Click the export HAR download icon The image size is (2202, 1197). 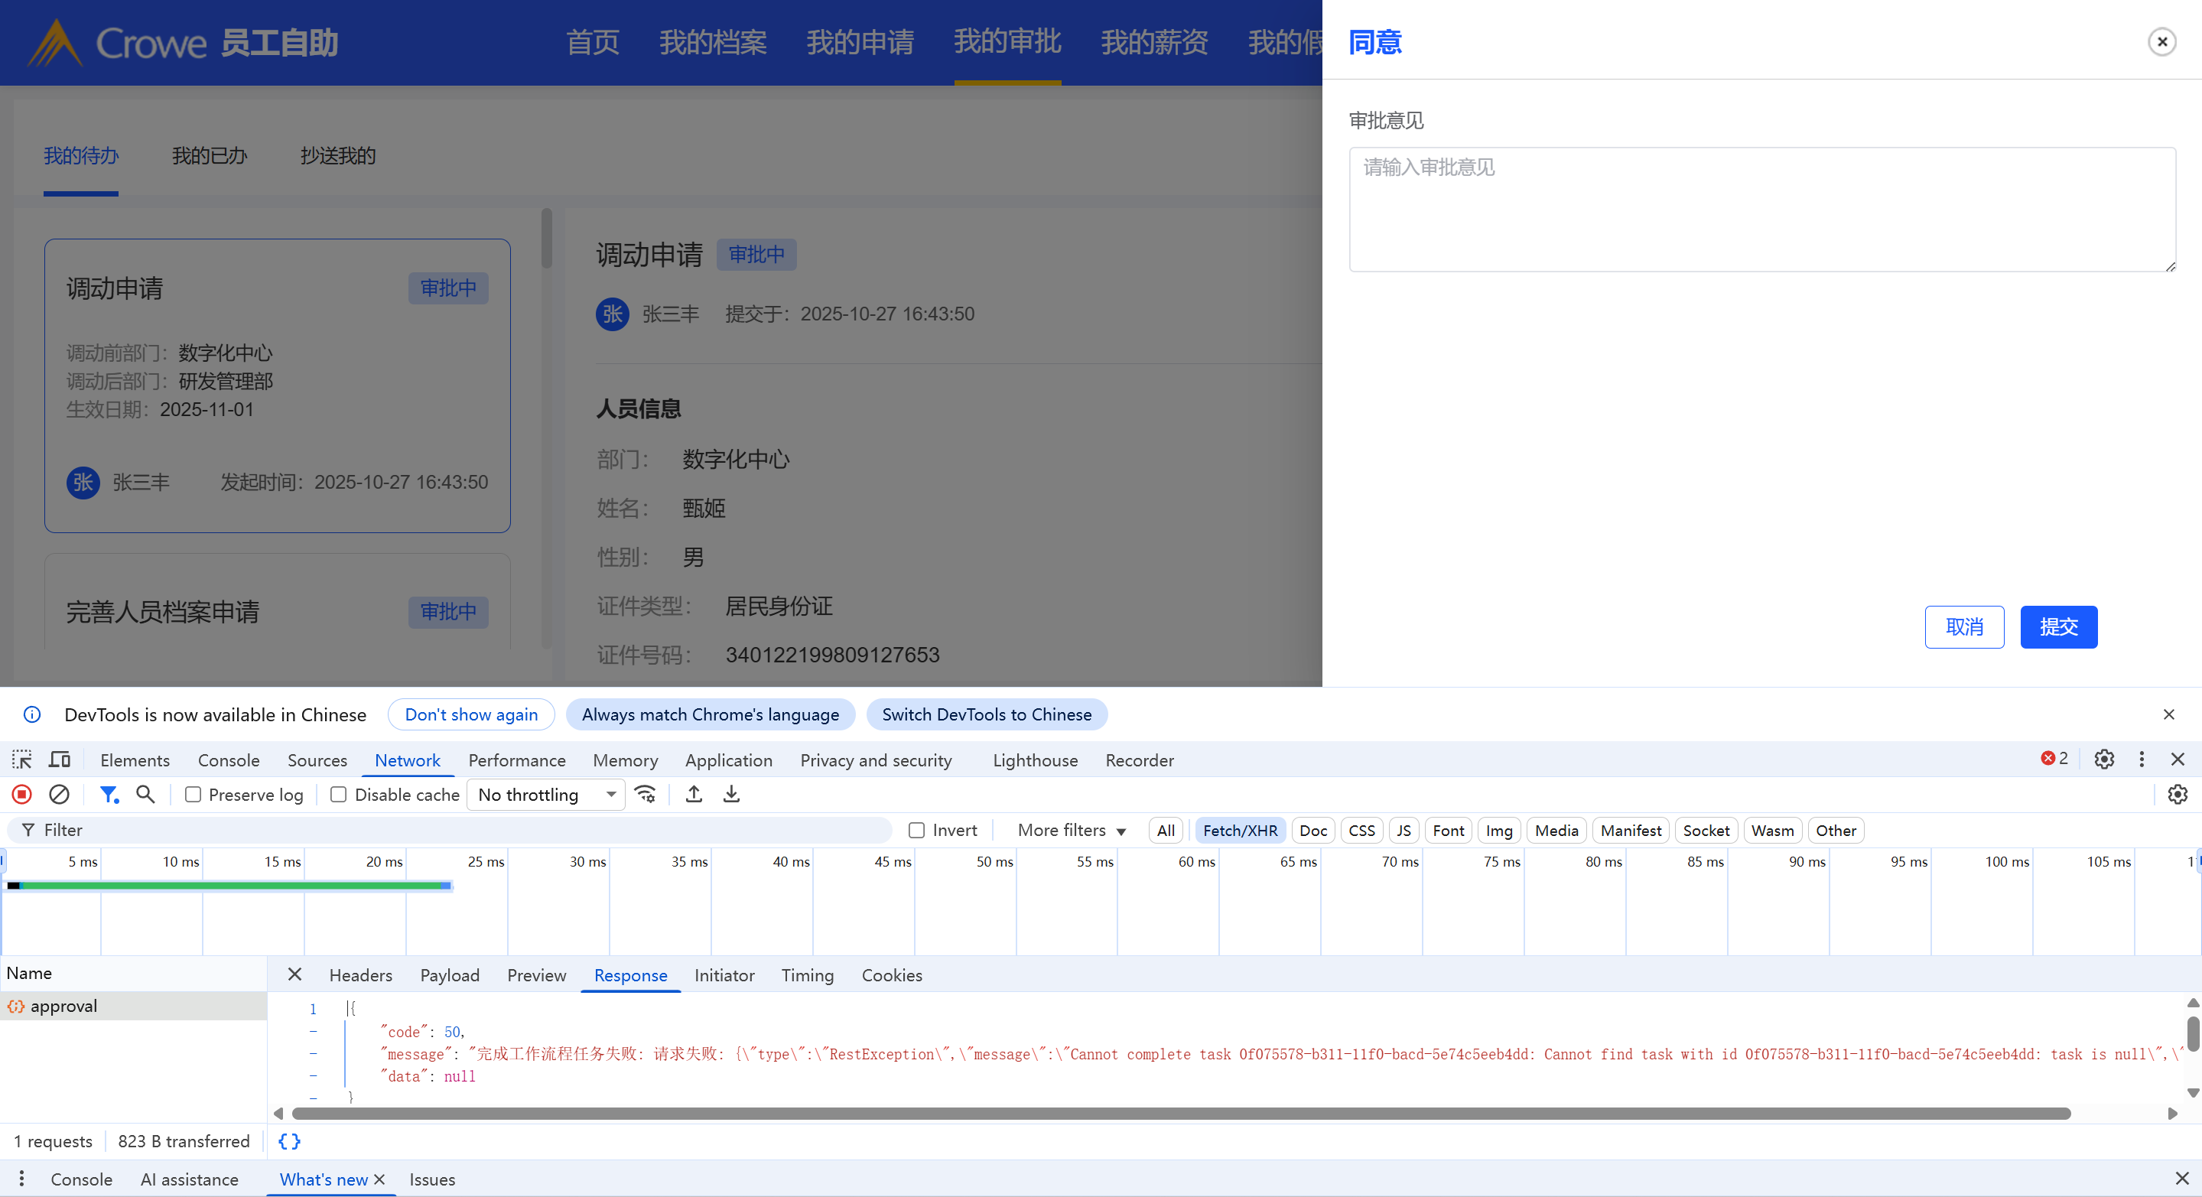[732, 794]
